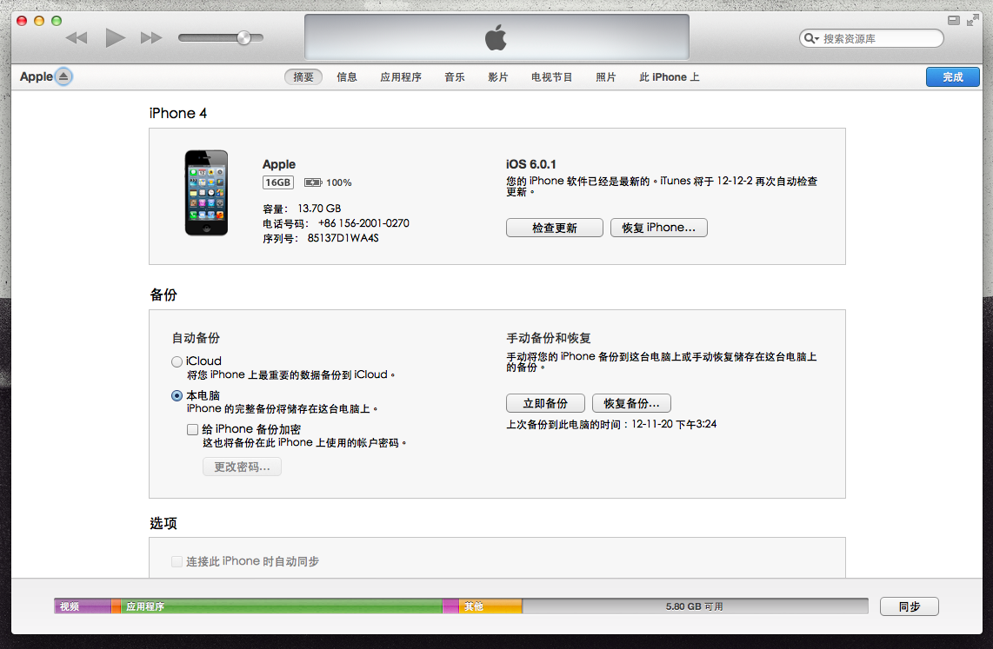Click the 应用程序 segment of storage bar

281,606
